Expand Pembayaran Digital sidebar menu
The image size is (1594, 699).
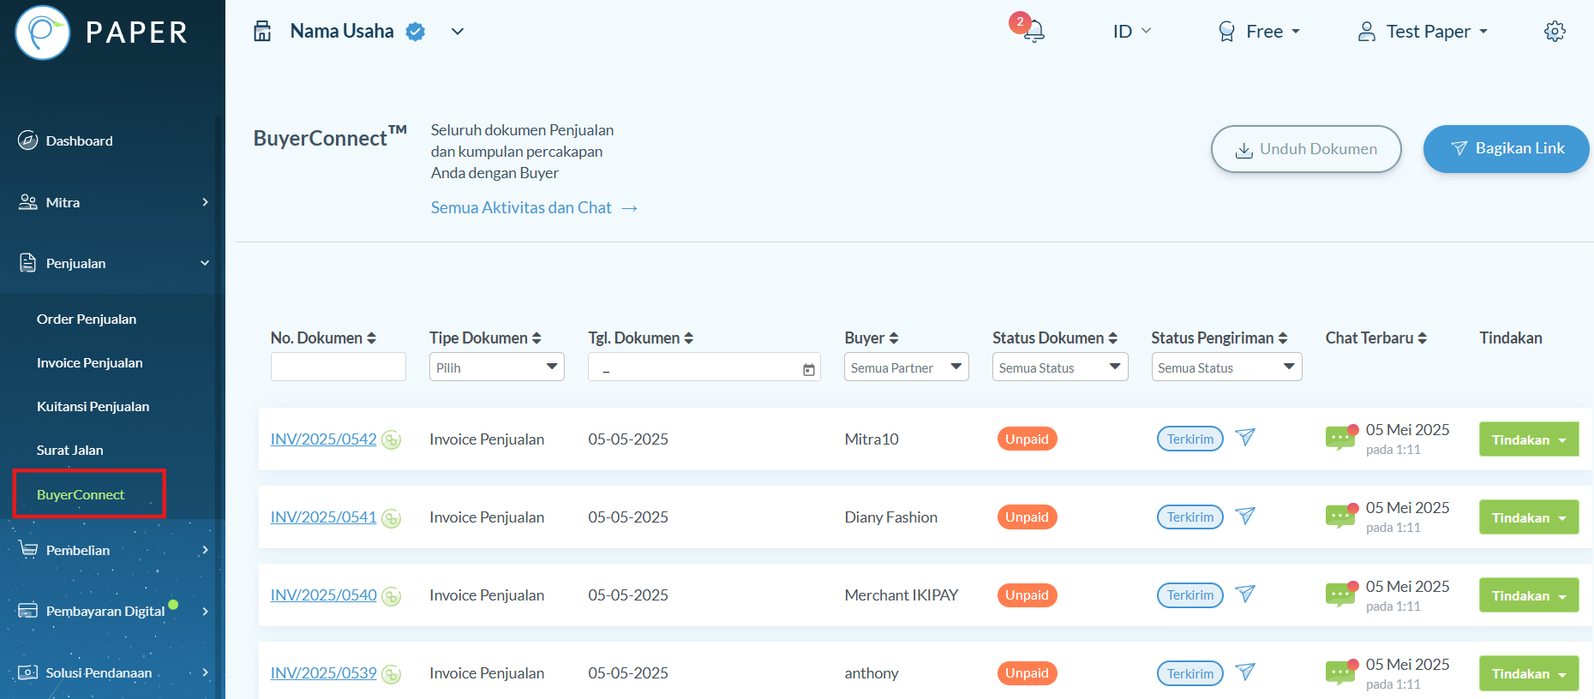(x=111, y=611)
